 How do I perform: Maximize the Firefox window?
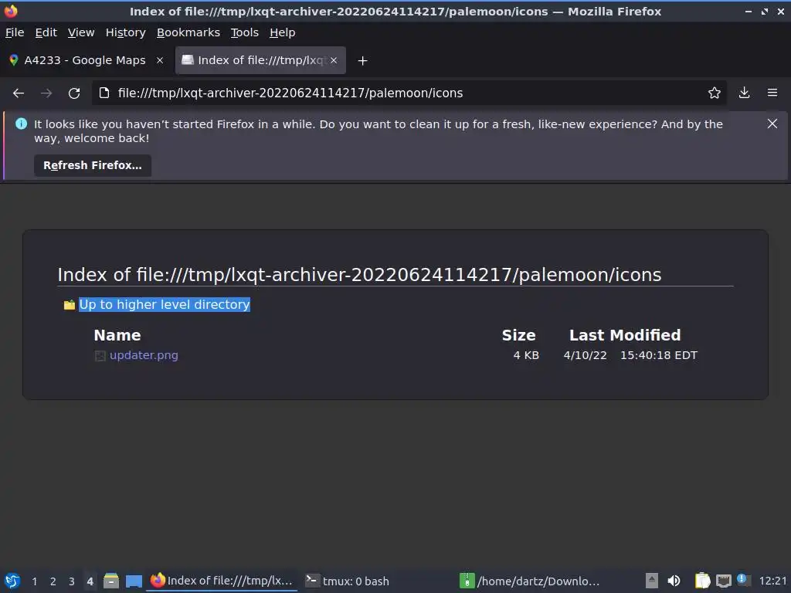tap(764, 11)
